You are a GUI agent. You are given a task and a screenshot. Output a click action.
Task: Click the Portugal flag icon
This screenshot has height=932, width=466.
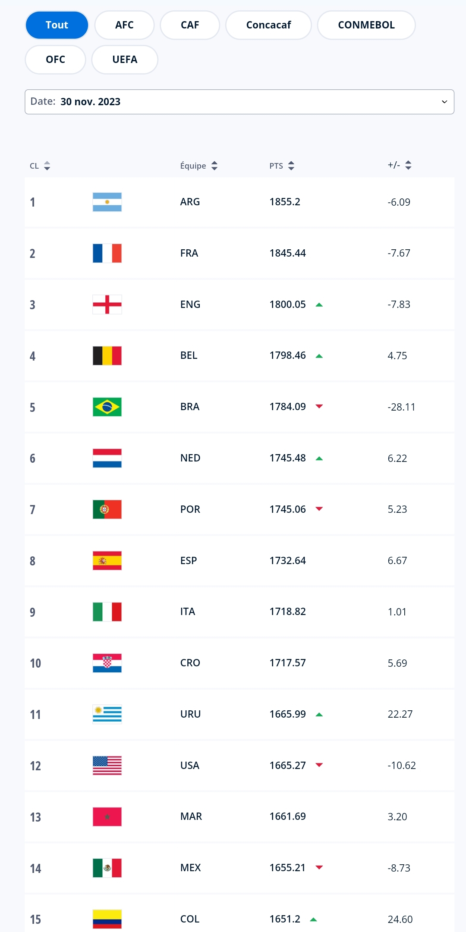point(107,509)
